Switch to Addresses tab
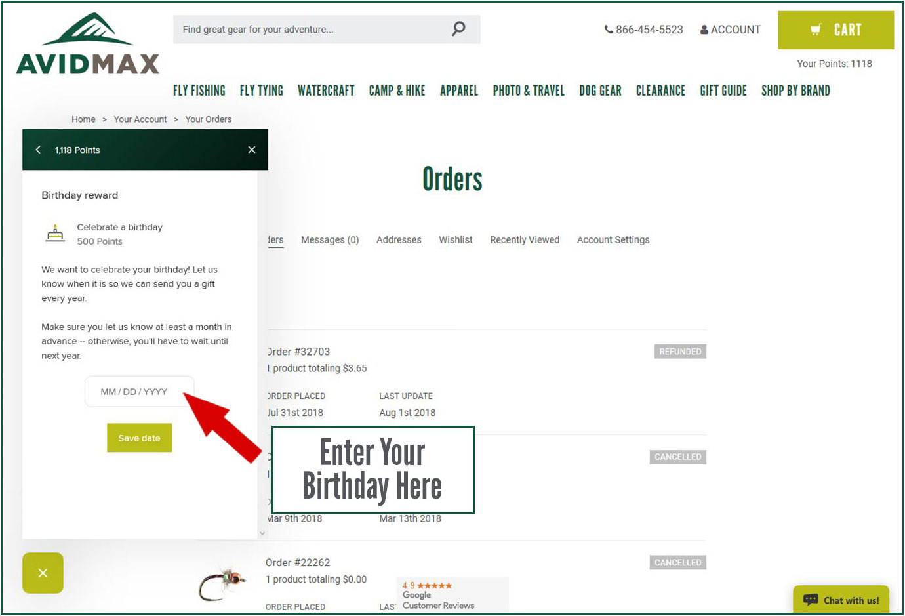The height and width of the screenshot is (616, 905). point(399,240)
